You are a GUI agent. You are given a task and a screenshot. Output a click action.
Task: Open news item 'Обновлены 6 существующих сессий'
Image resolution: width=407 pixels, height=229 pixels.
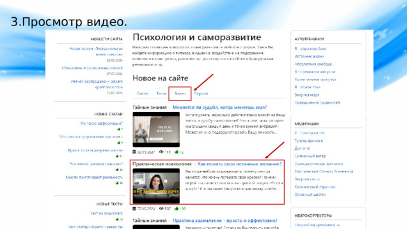click(x=92, y=68)
